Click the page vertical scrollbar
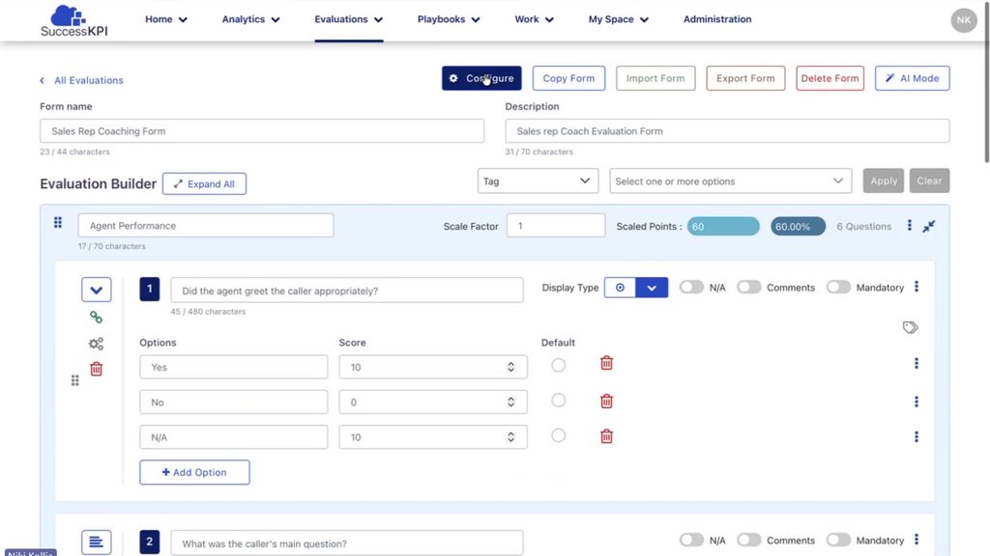Viewport: 990px width, 556px height. pyautogui.click(x=986, y=82)
